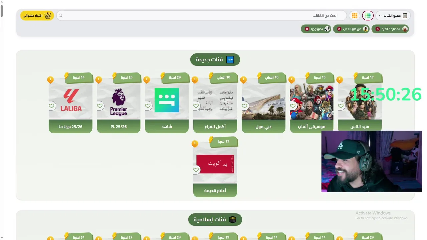The image size is (427, 240).
Task: Favorite the شاهد category heart
Action: (x=148, y=106)
